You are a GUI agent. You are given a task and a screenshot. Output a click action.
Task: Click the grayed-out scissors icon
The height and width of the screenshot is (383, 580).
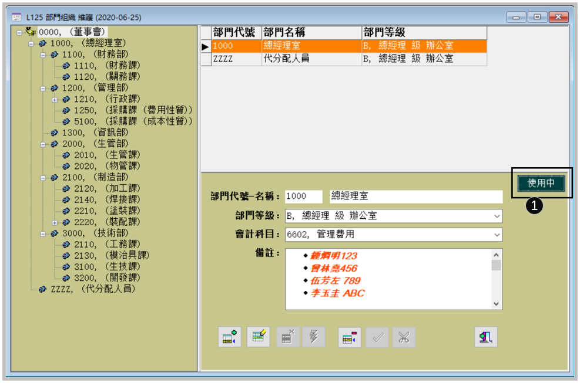(x=403, y=337)
